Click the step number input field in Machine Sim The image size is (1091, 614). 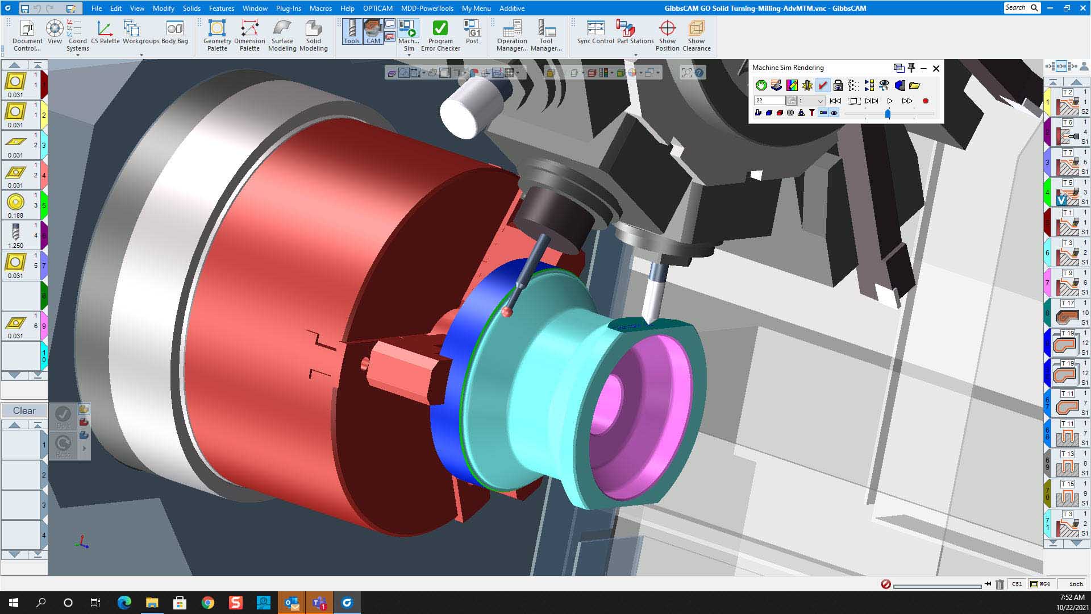[x=769, y=99]
